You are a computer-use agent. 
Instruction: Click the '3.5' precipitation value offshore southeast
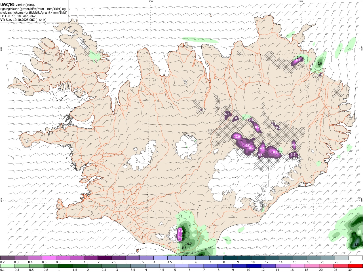point(357,245)
